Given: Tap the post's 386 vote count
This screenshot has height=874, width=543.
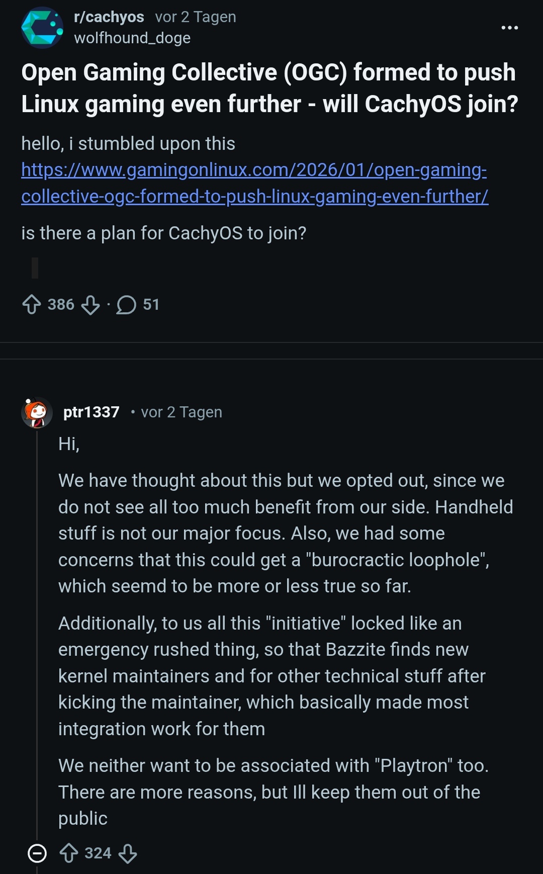Looking at the screenshot, I should click(61, 305).
